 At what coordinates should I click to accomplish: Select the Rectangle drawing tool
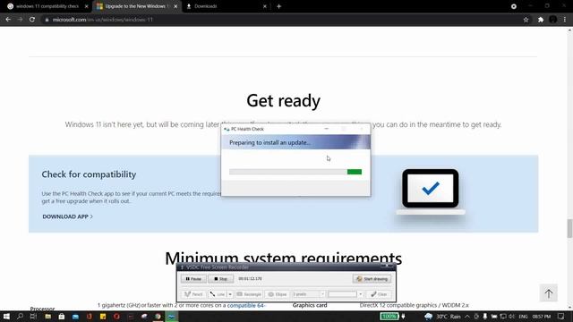(249, 294)
